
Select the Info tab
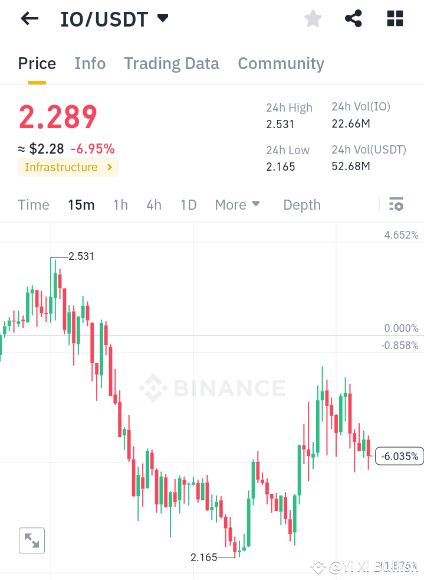tap(90, 63)
